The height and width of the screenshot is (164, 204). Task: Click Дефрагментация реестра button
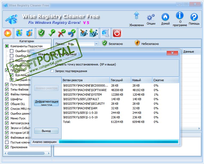click(46, 103)
